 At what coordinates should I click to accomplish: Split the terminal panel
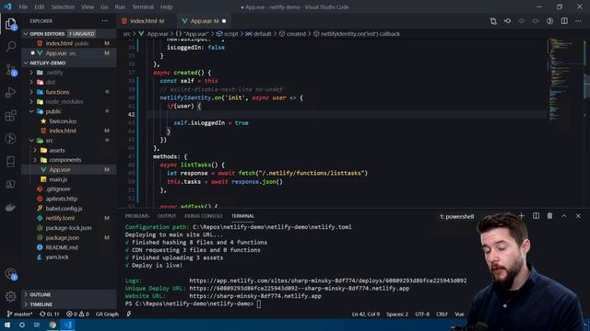coord(536,216)
